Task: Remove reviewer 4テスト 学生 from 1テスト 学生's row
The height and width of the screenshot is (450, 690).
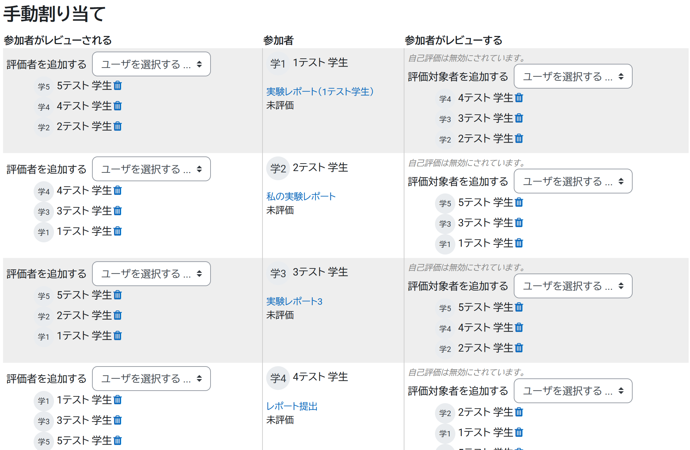Action: (x=117, y=106)
